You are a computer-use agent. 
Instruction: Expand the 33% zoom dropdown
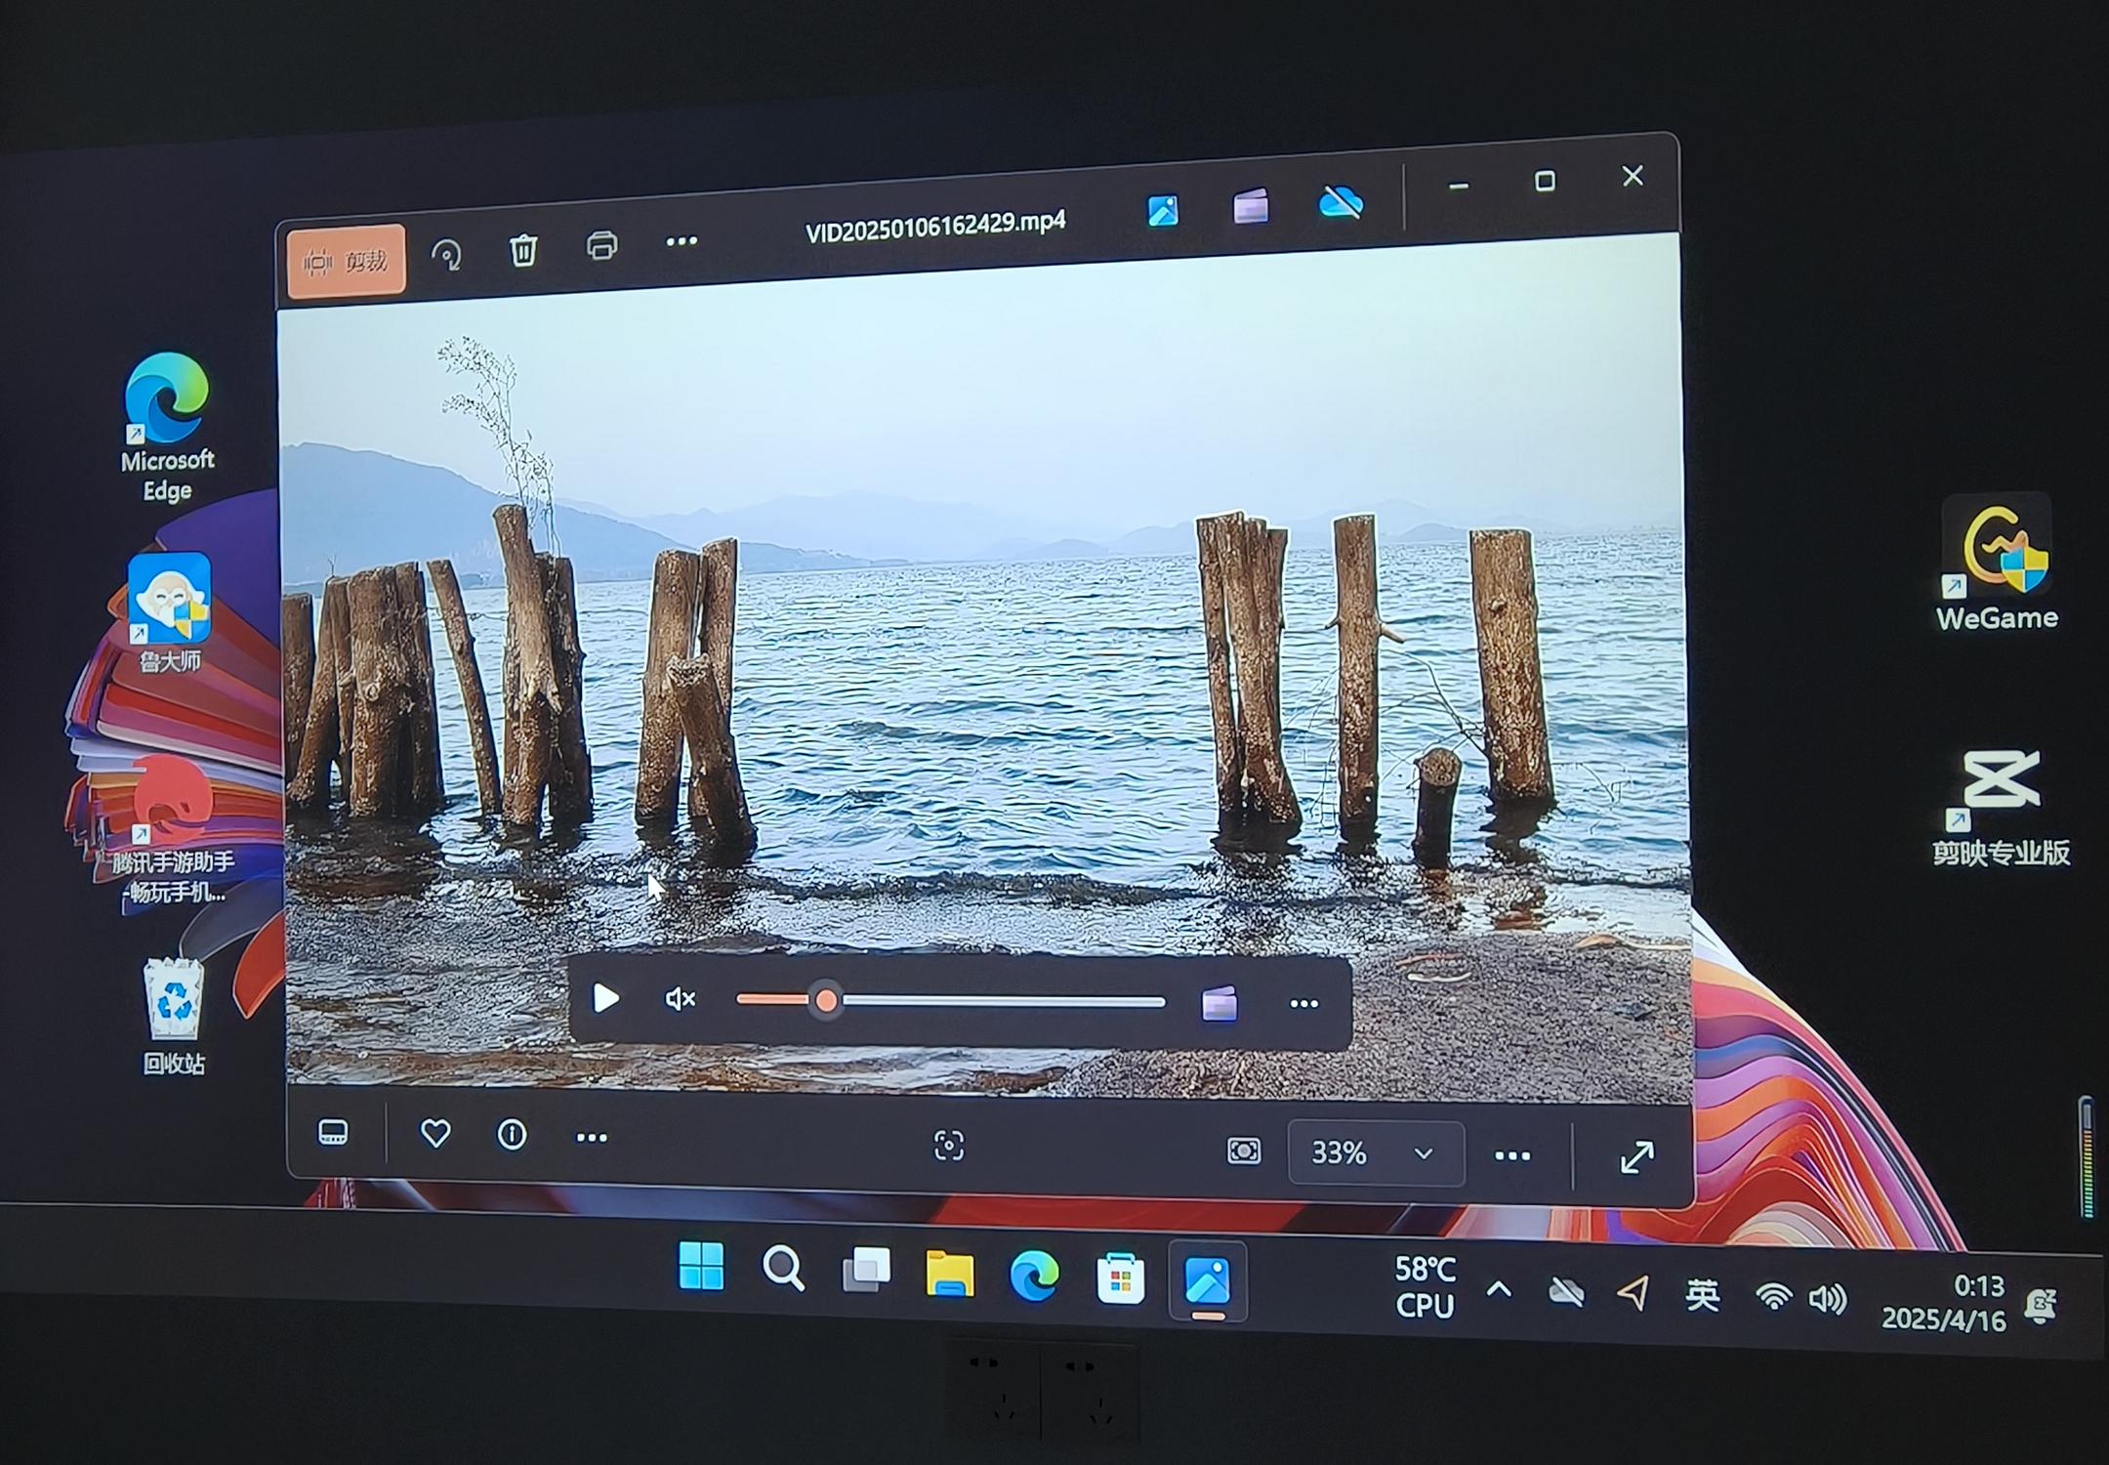[x=1424, y=1153]
